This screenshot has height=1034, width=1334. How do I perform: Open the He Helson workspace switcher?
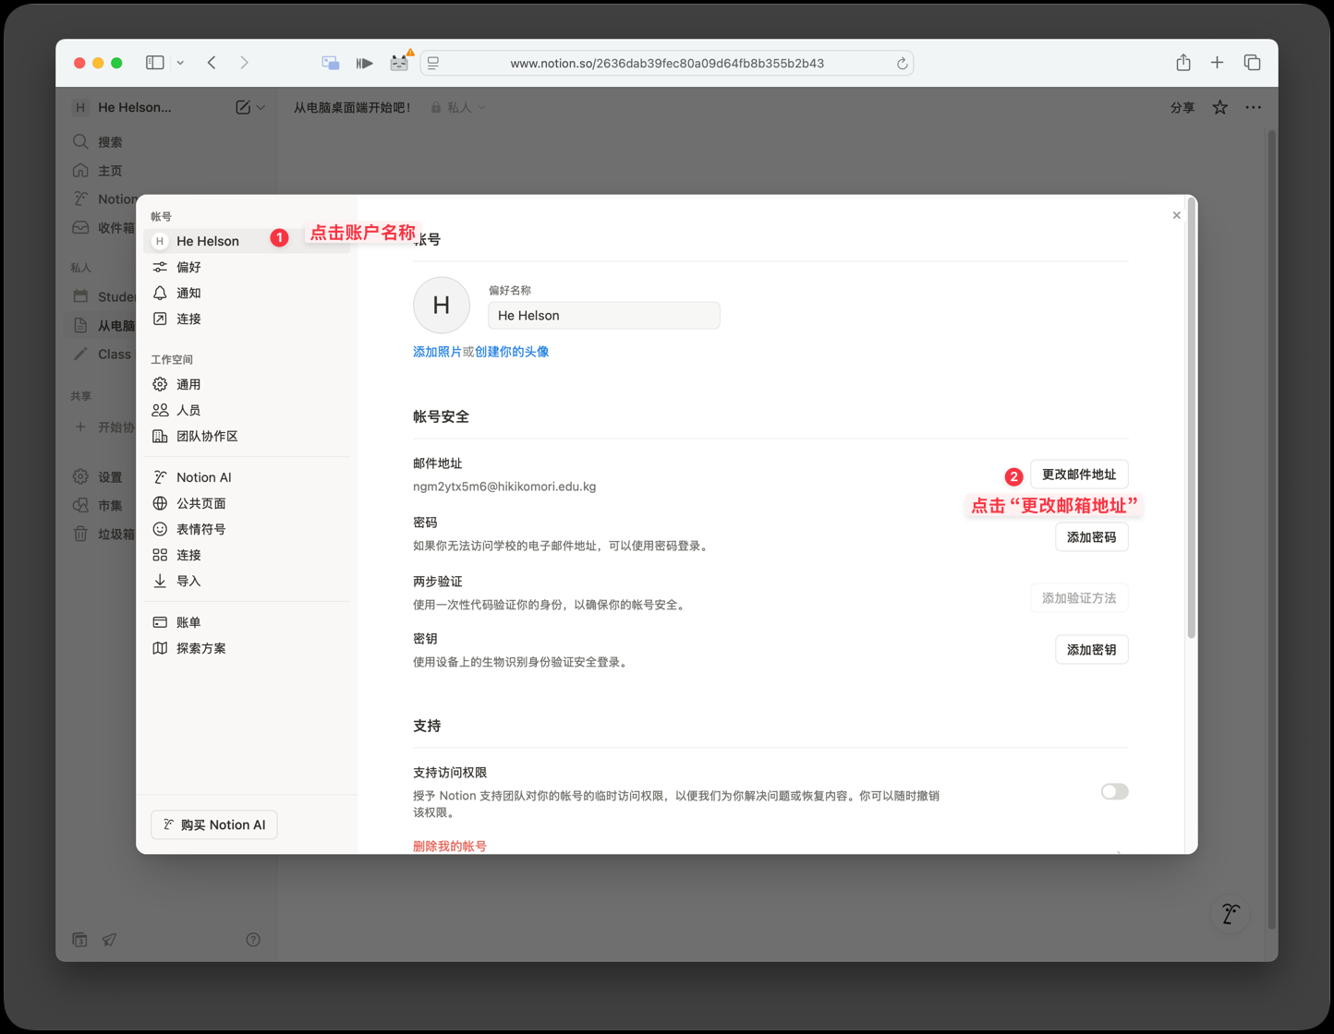[135, 108]
